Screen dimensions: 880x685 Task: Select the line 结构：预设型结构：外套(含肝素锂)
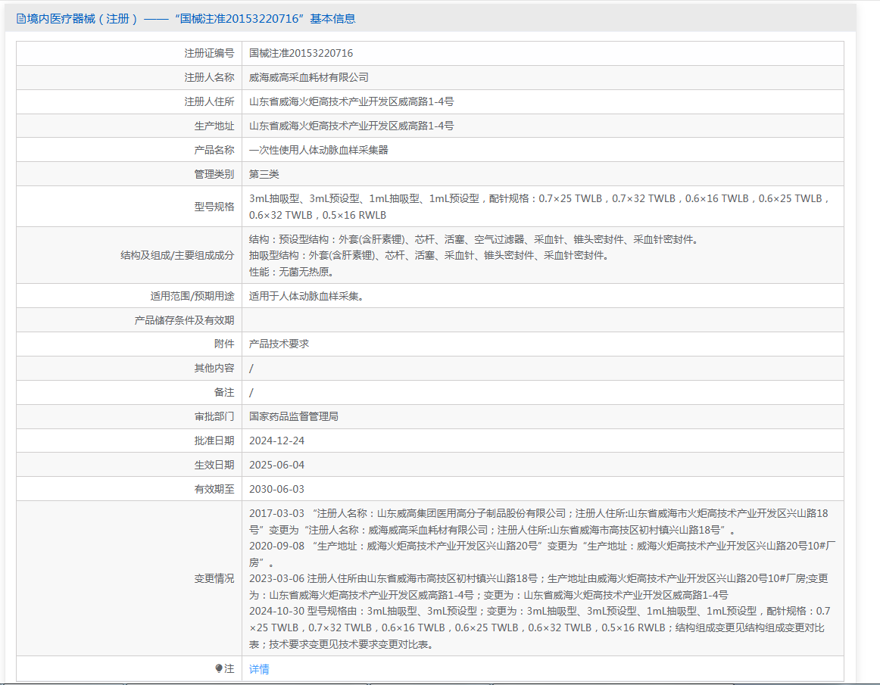(x=475, y=239)
